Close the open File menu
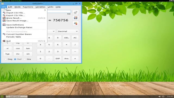The height and width of the screenshot is (98, 174). pyautogui.click(x=4, y=7)
